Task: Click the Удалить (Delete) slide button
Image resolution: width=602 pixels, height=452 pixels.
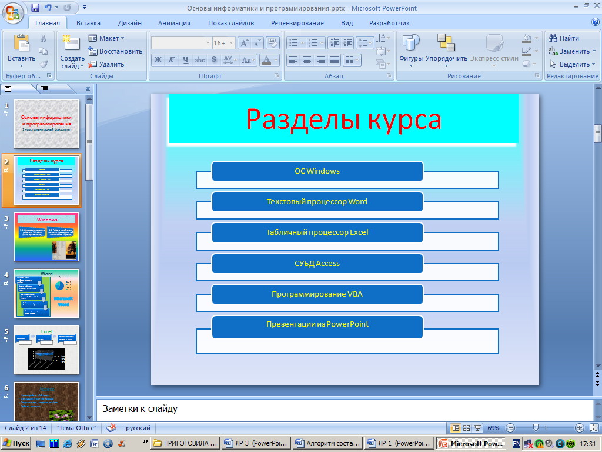Action: coord(106,64)
